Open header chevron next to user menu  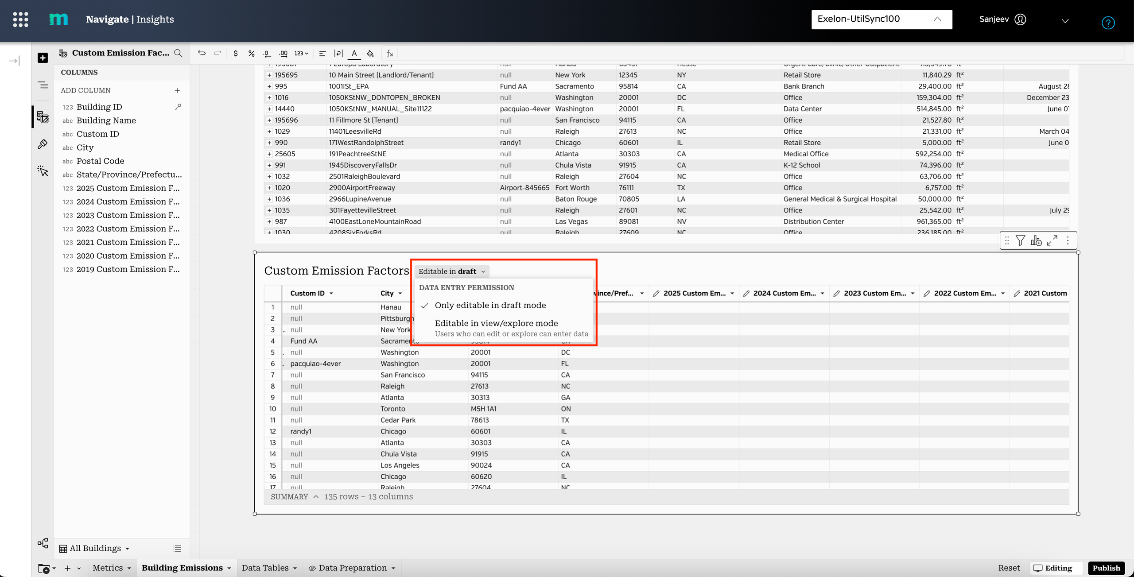pyautogui.click(x=1065, y=21)
